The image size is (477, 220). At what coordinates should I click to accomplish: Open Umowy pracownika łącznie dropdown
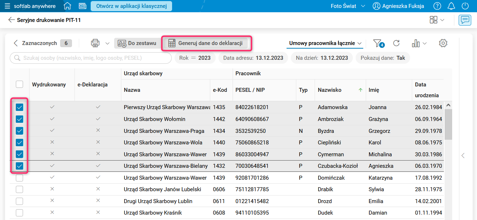click(325, 43)
